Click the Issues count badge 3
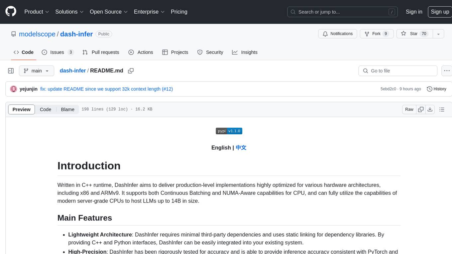 coord(70,52)
